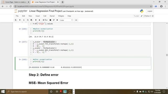Close the Home Page browser tab

tap(29, 2)
